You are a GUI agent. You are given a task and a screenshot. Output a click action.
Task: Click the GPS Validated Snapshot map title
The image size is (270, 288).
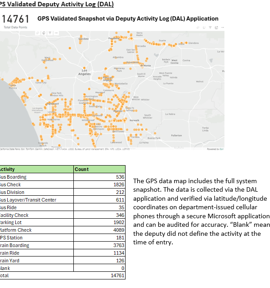(128, 19)
